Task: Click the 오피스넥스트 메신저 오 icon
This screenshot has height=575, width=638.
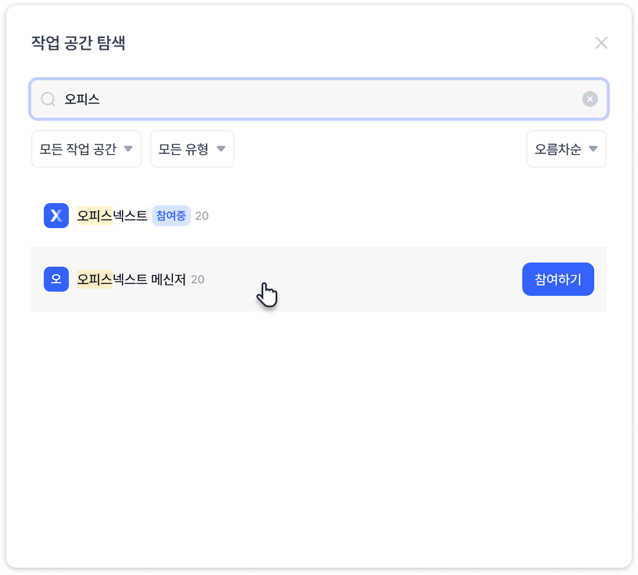Action: tap(56, 279)
